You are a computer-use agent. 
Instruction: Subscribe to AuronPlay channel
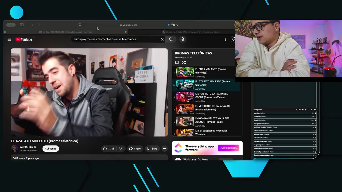point(51,149)
